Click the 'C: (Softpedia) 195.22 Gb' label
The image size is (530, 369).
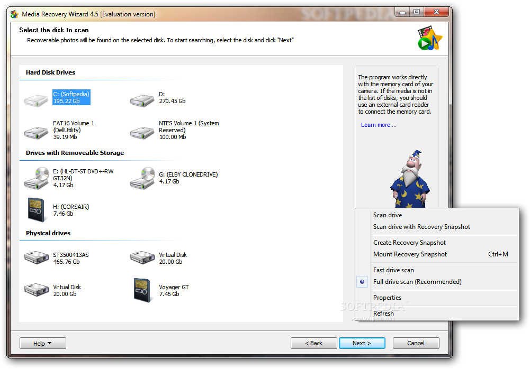[x=71, y=98]
